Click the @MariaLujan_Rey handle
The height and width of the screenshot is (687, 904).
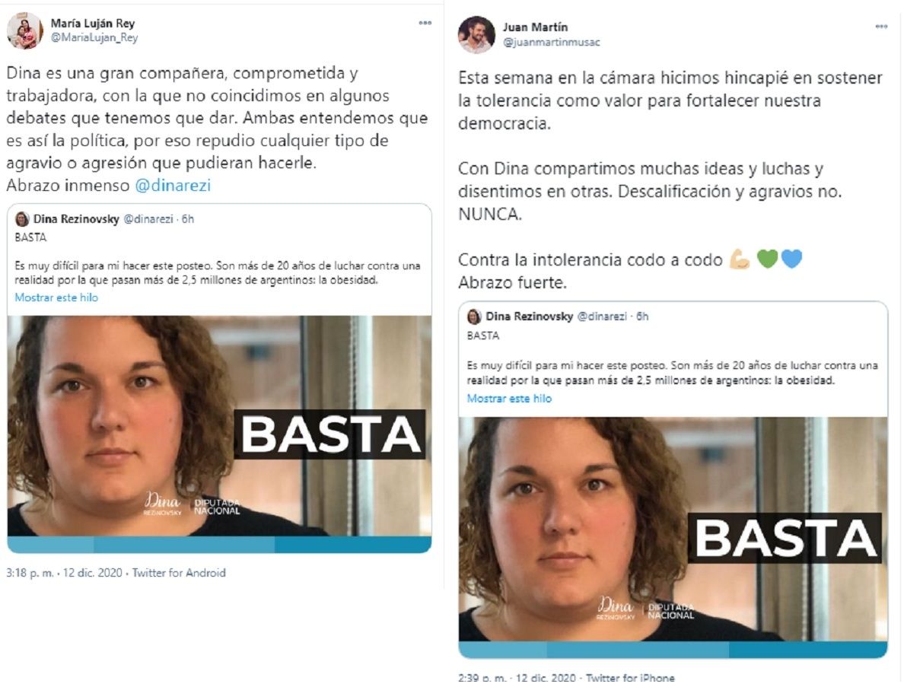[94, 37]
